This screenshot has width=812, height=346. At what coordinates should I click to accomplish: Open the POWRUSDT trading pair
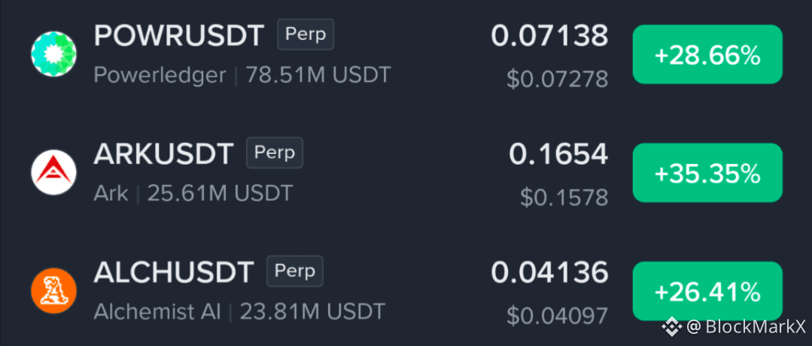178,35
